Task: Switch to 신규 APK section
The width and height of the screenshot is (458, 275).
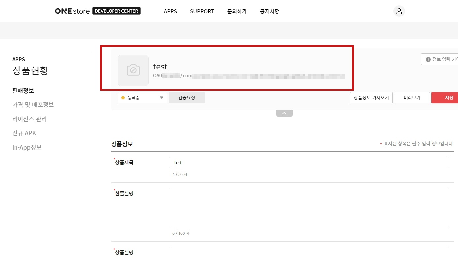Action: point(24,133)
